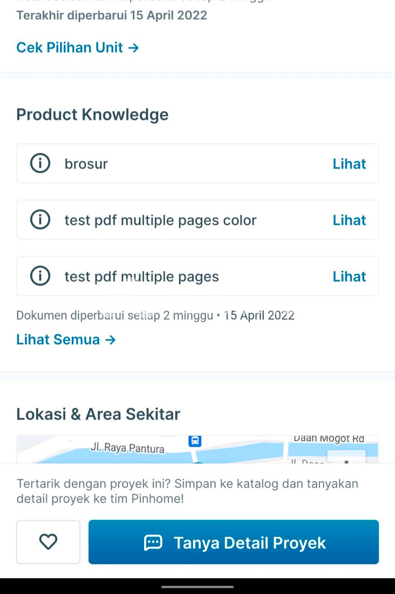This screenshot has height=594, width=395.
Task: Select the brosur document name
Action: click(x=86, y=164)
